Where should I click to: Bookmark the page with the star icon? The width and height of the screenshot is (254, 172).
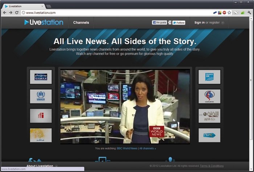pos(229,13)
